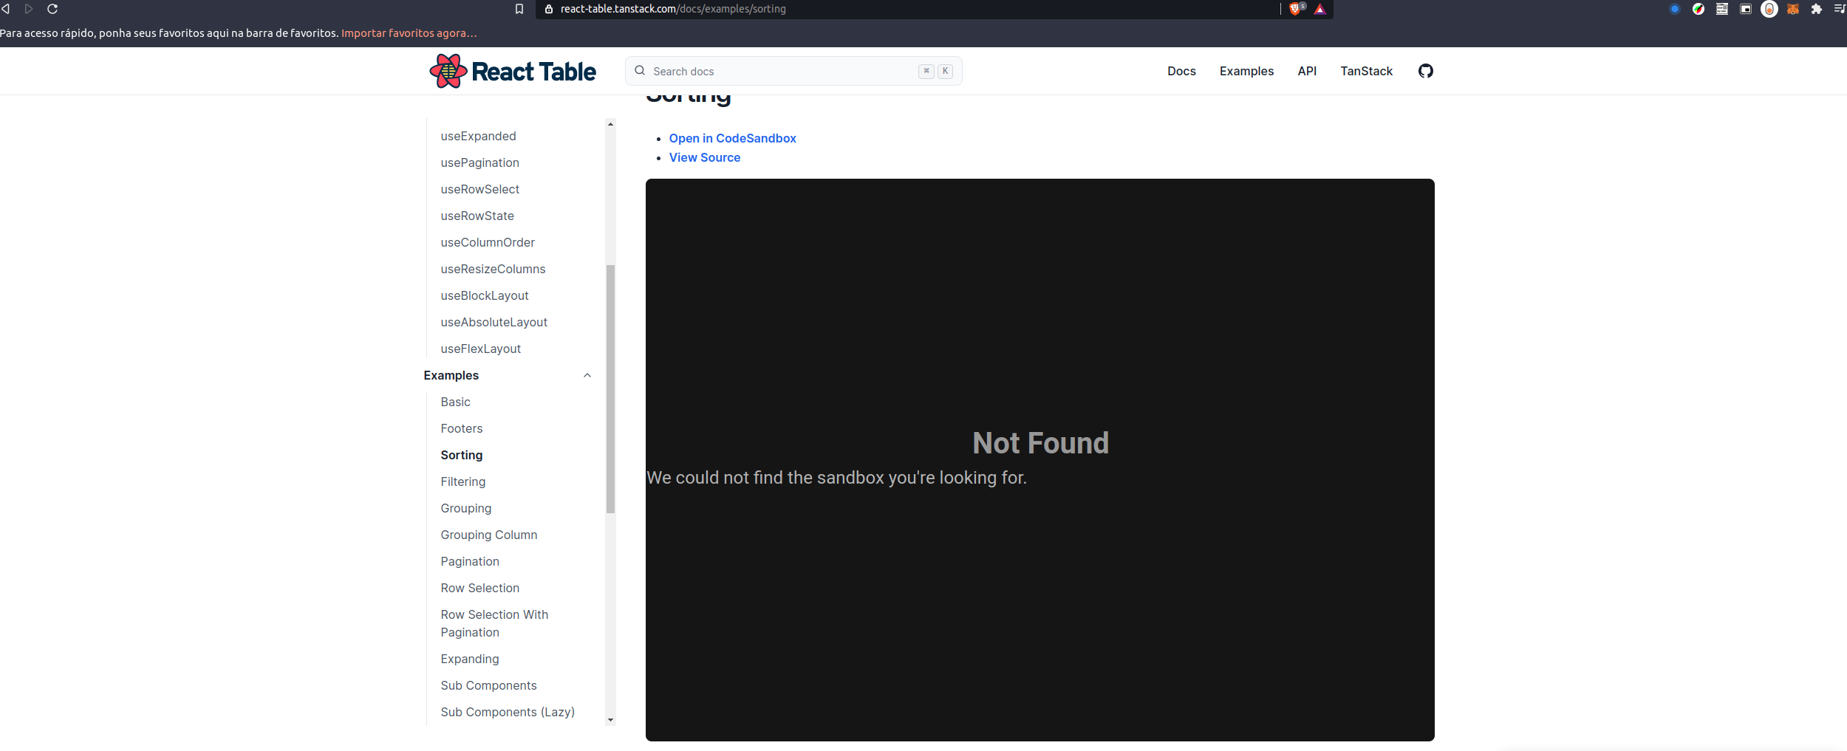
Task: Expand the useRowSelect sidebar entry
Action: (x=479, y=189)
